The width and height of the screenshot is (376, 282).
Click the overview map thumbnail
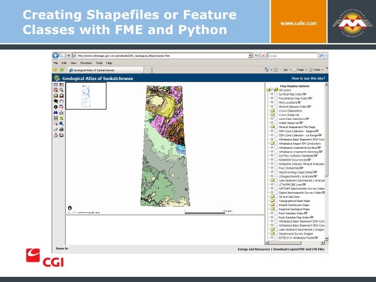(86, 96)
